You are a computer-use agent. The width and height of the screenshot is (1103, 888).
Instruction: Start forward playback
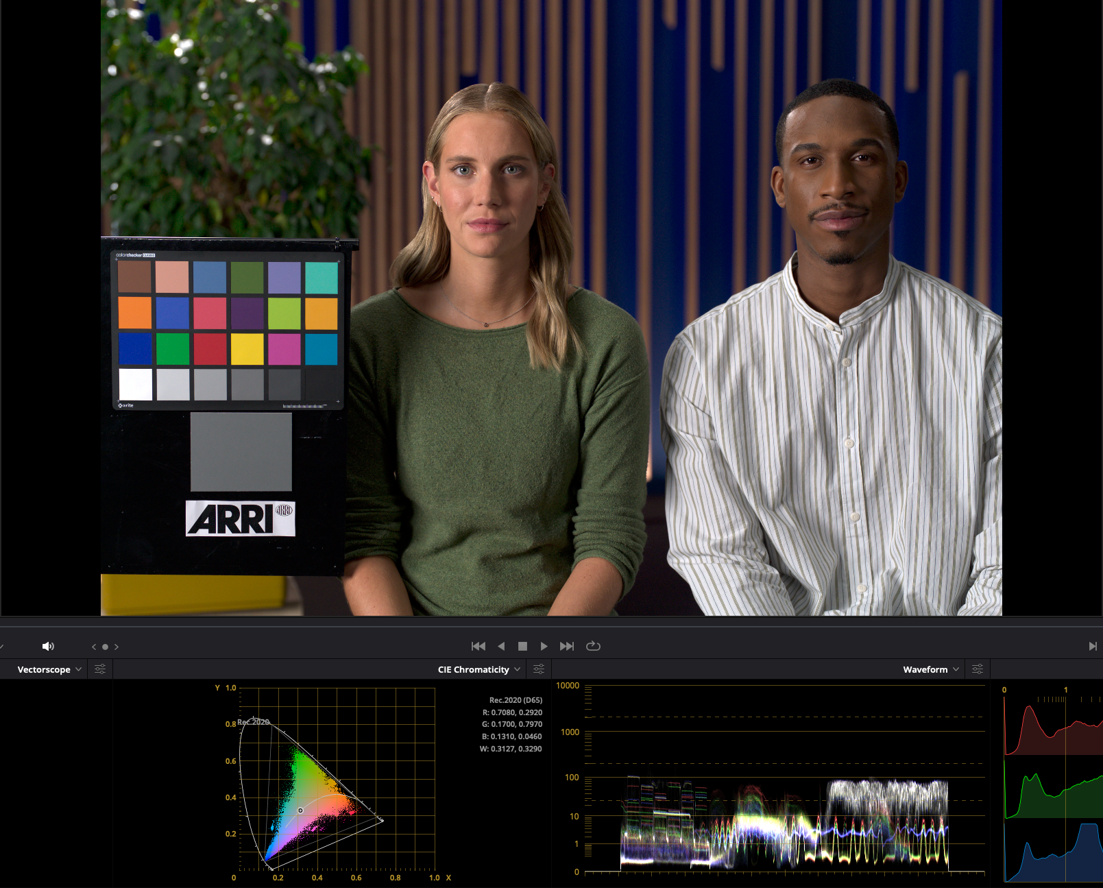pos(544,647)
